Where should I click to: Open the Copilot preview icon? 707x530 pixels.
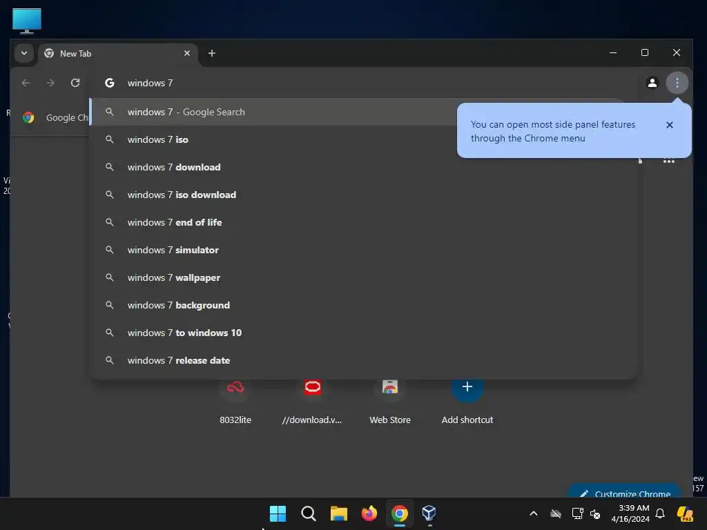coord(686,513)
